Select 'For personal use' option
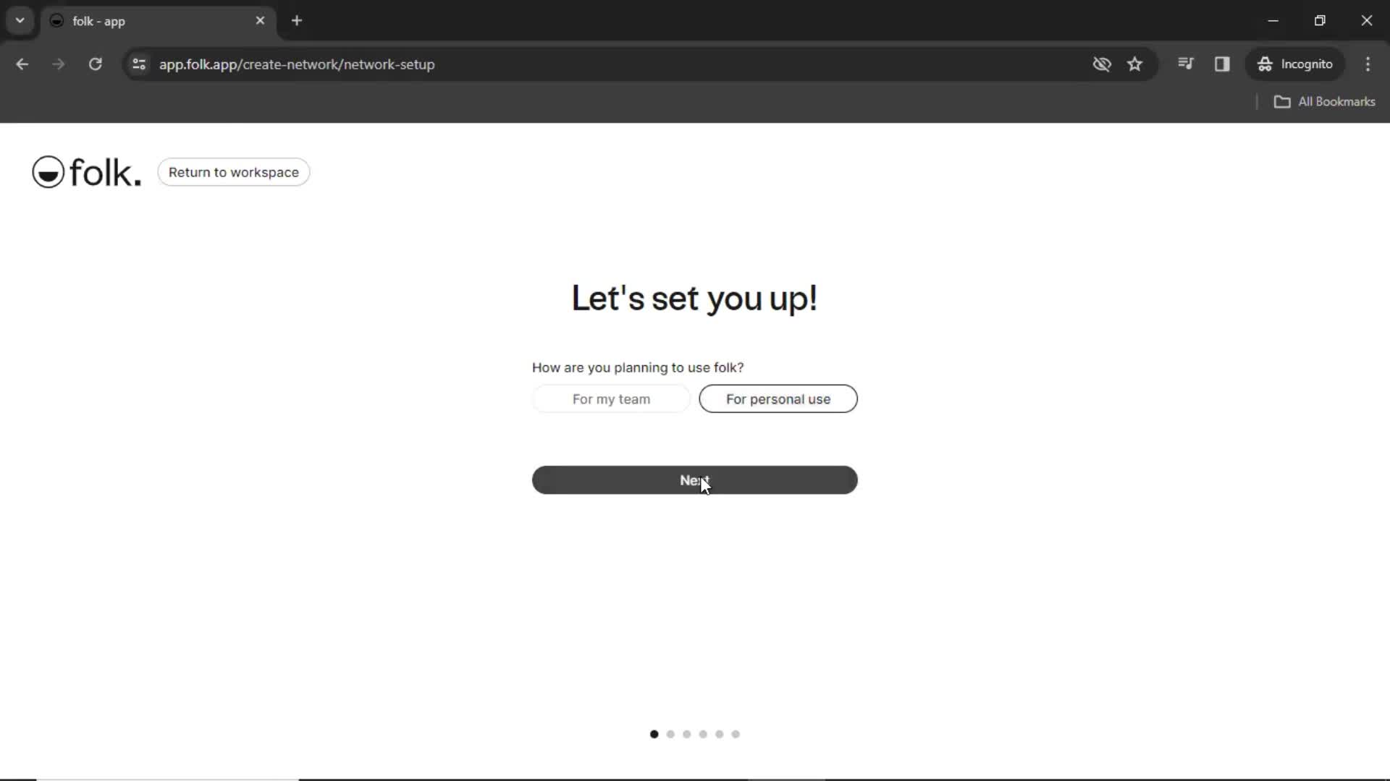 [x=778, y=398]
